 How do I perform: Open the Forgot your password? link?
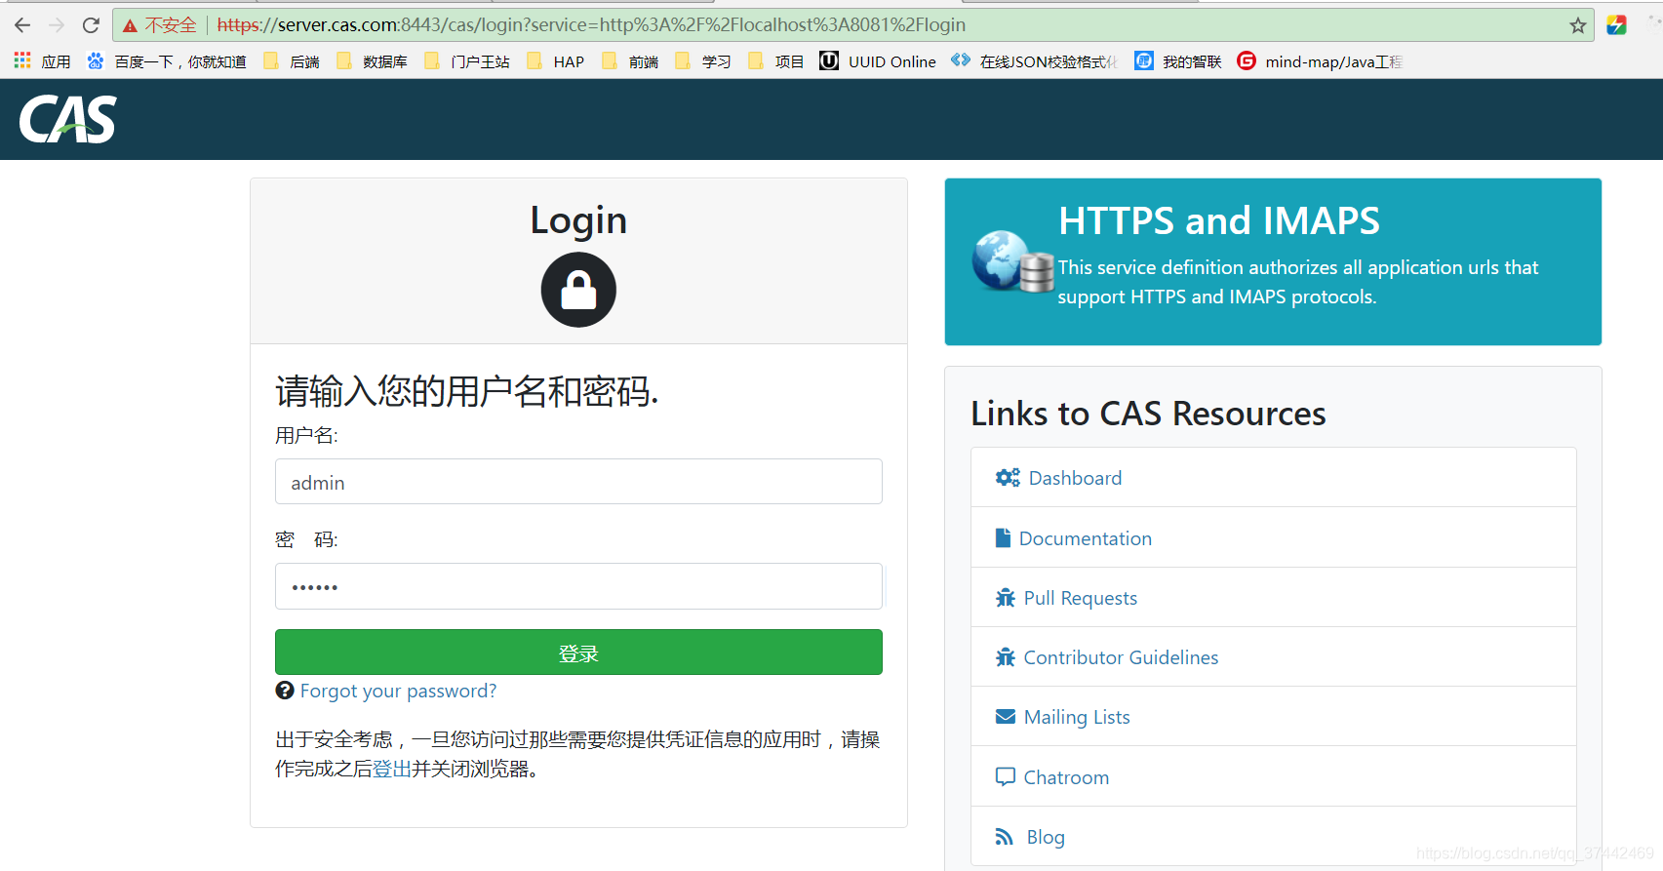(398, 691)
